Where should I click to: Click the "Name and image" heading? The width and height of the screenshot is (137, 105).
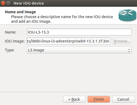tap(21, 12)
